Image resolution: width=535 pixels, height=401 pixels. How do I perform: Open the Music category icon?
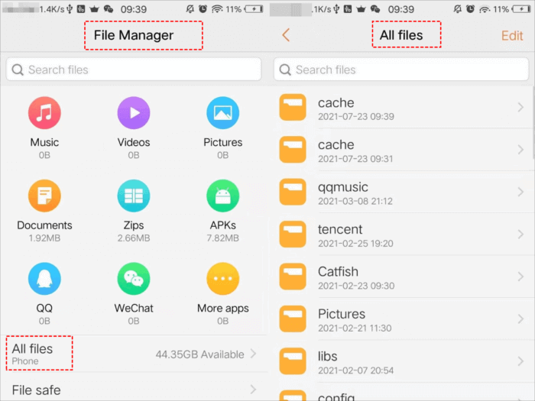44,113
